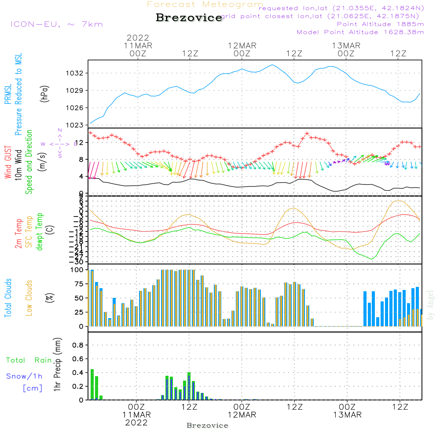Click the "0.4" precipitation axis value

coord(78,373)
